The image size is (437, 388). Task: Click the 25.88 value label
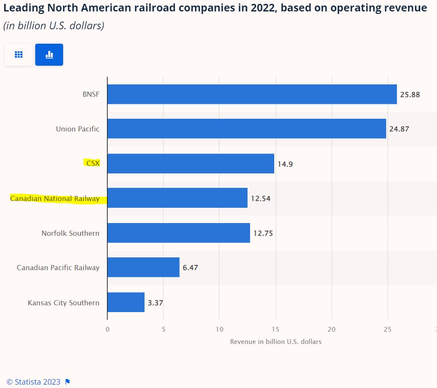[410, 95]
